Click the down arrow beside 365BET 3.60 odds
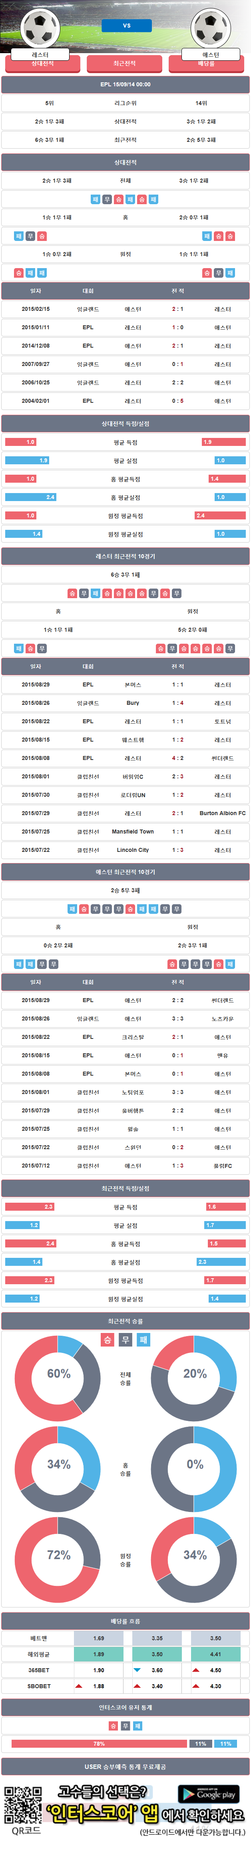 [137, 1670]
